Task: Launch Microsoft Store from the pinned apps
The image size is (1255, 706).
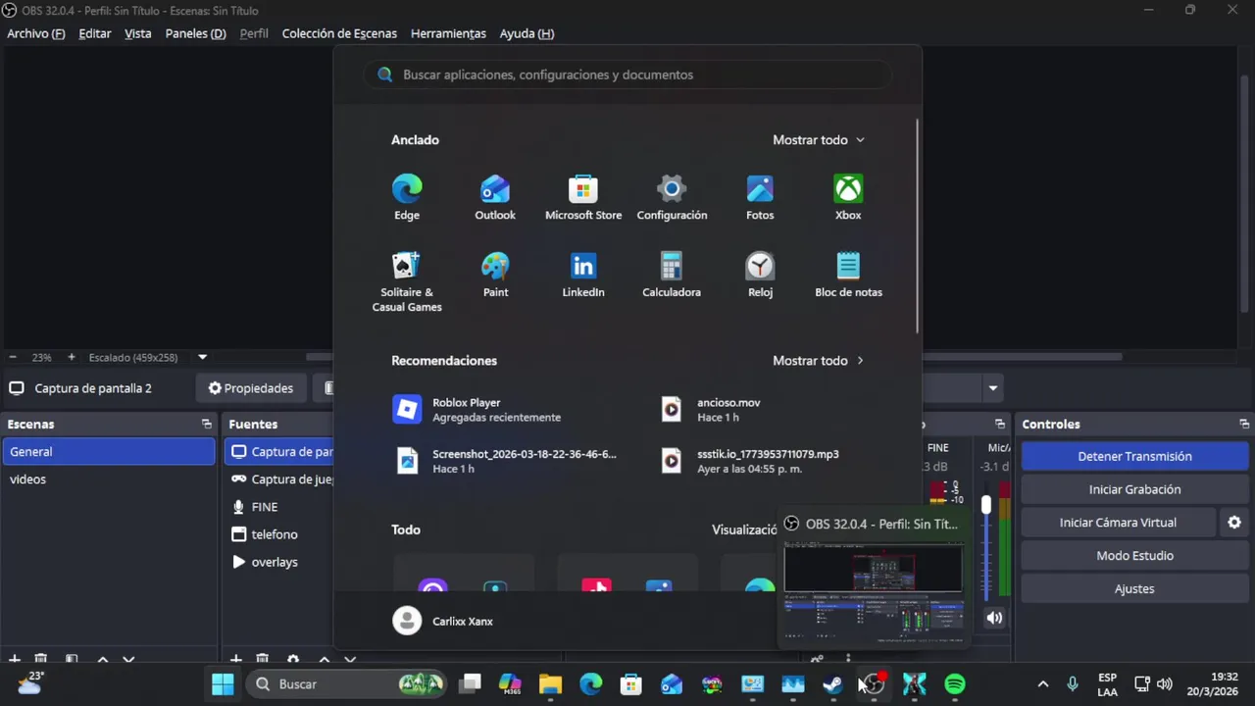Action: tap(583, 197)
